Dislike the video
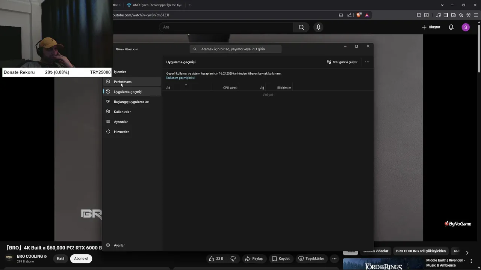 point(233,259)
